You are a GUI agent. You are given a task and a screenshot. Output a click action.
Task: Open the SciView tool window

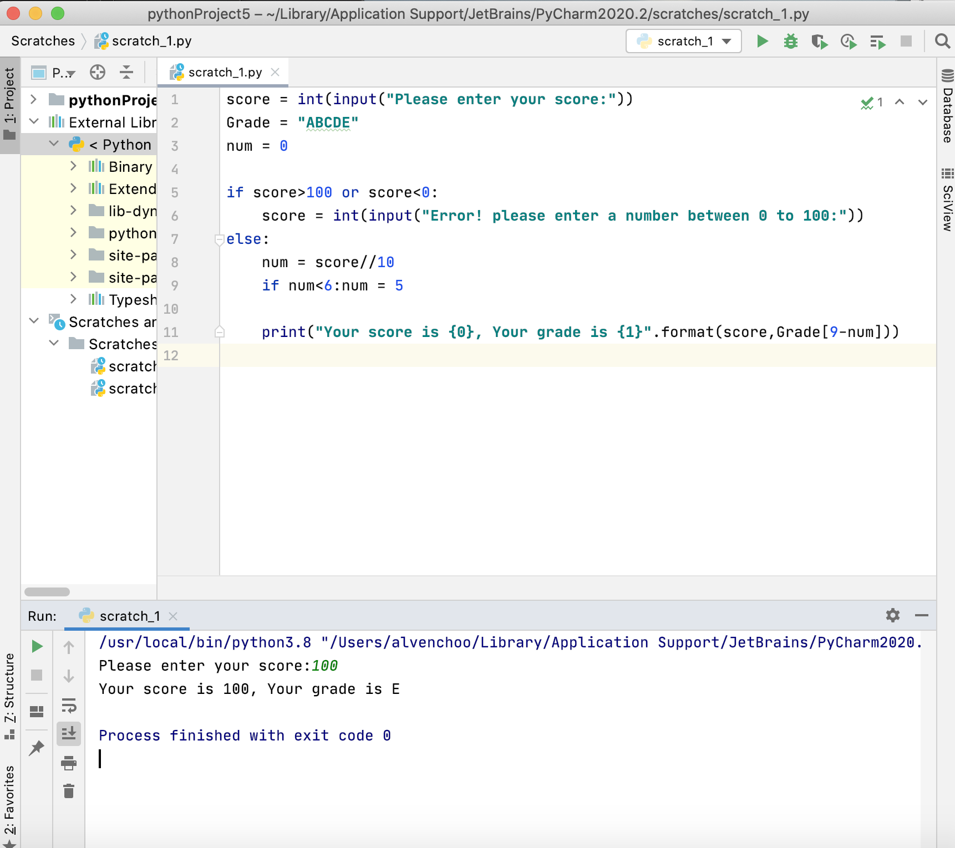click(947, 200)
